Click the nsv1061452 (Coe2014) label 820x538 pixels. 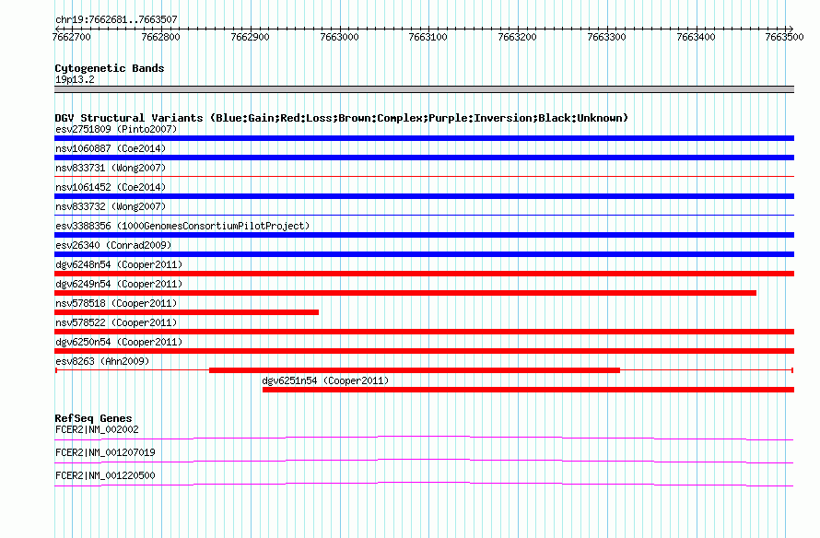[x=111, y=187]
